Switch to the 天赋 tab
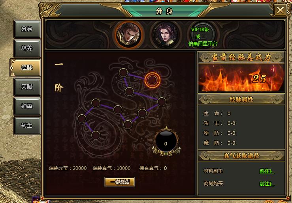Image resolution: width=292 pixels, height=203 pixels. (27, 87)
